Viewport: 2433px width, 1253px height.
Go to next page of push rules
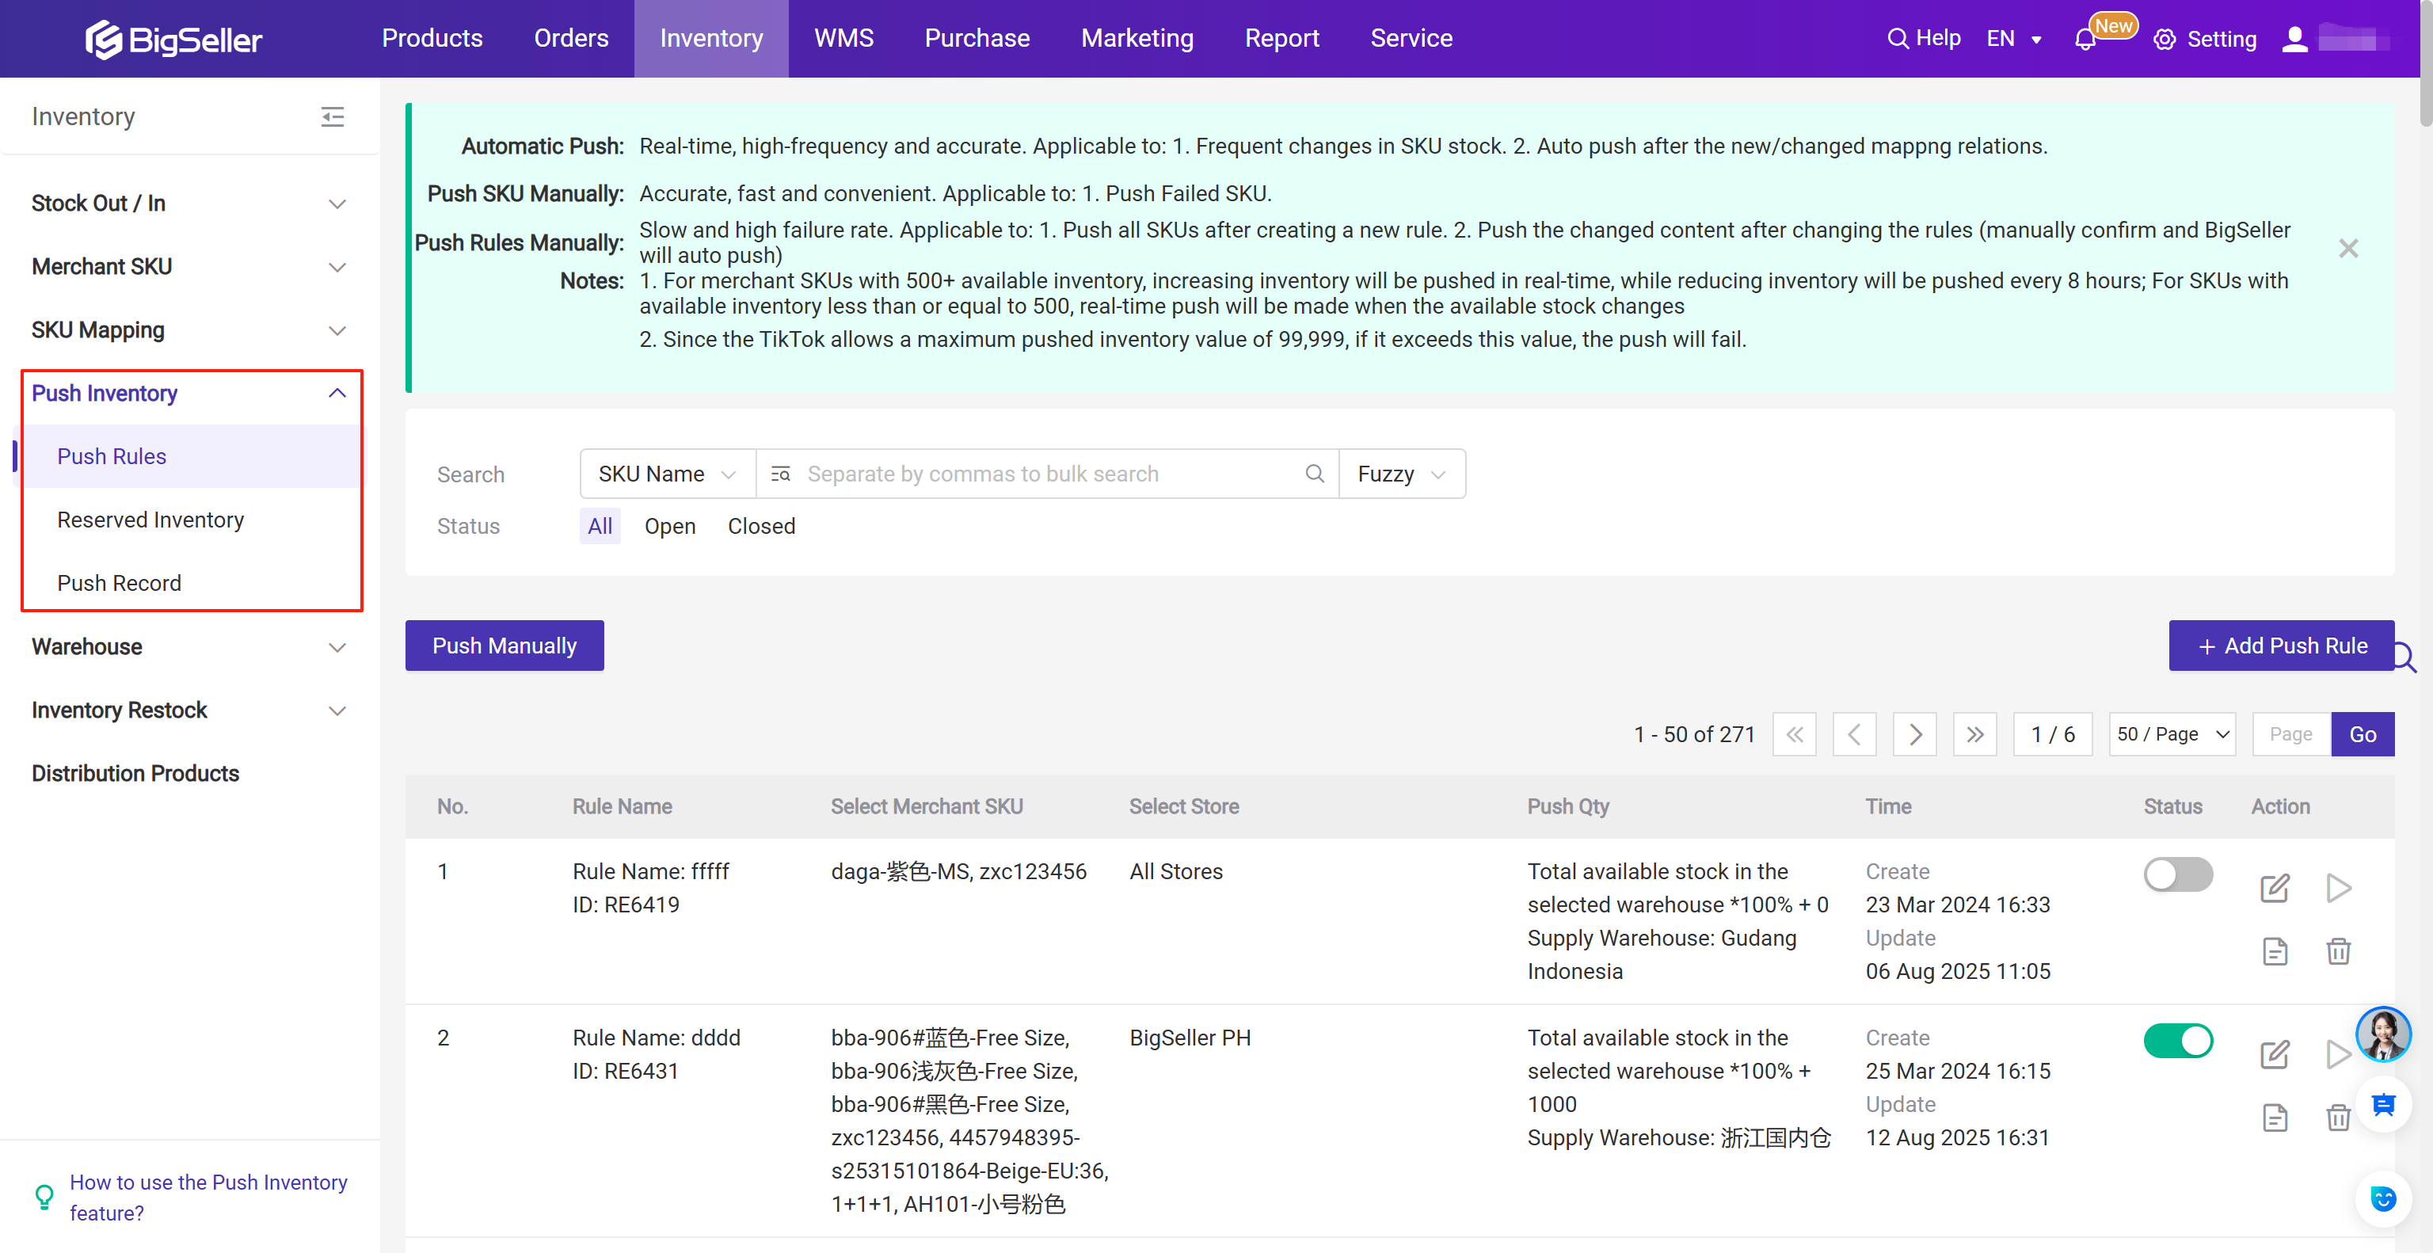pyautogui.click(x=1914, y=733)
